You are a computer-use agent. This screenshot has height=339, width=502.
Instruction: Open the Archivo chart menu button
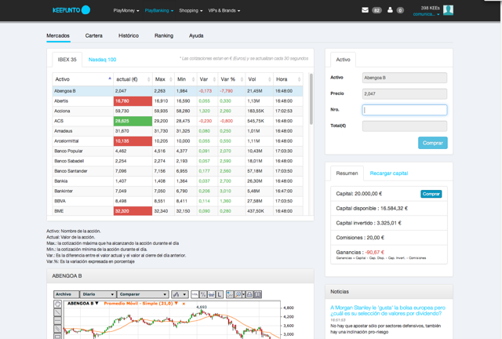coord(66,294)
